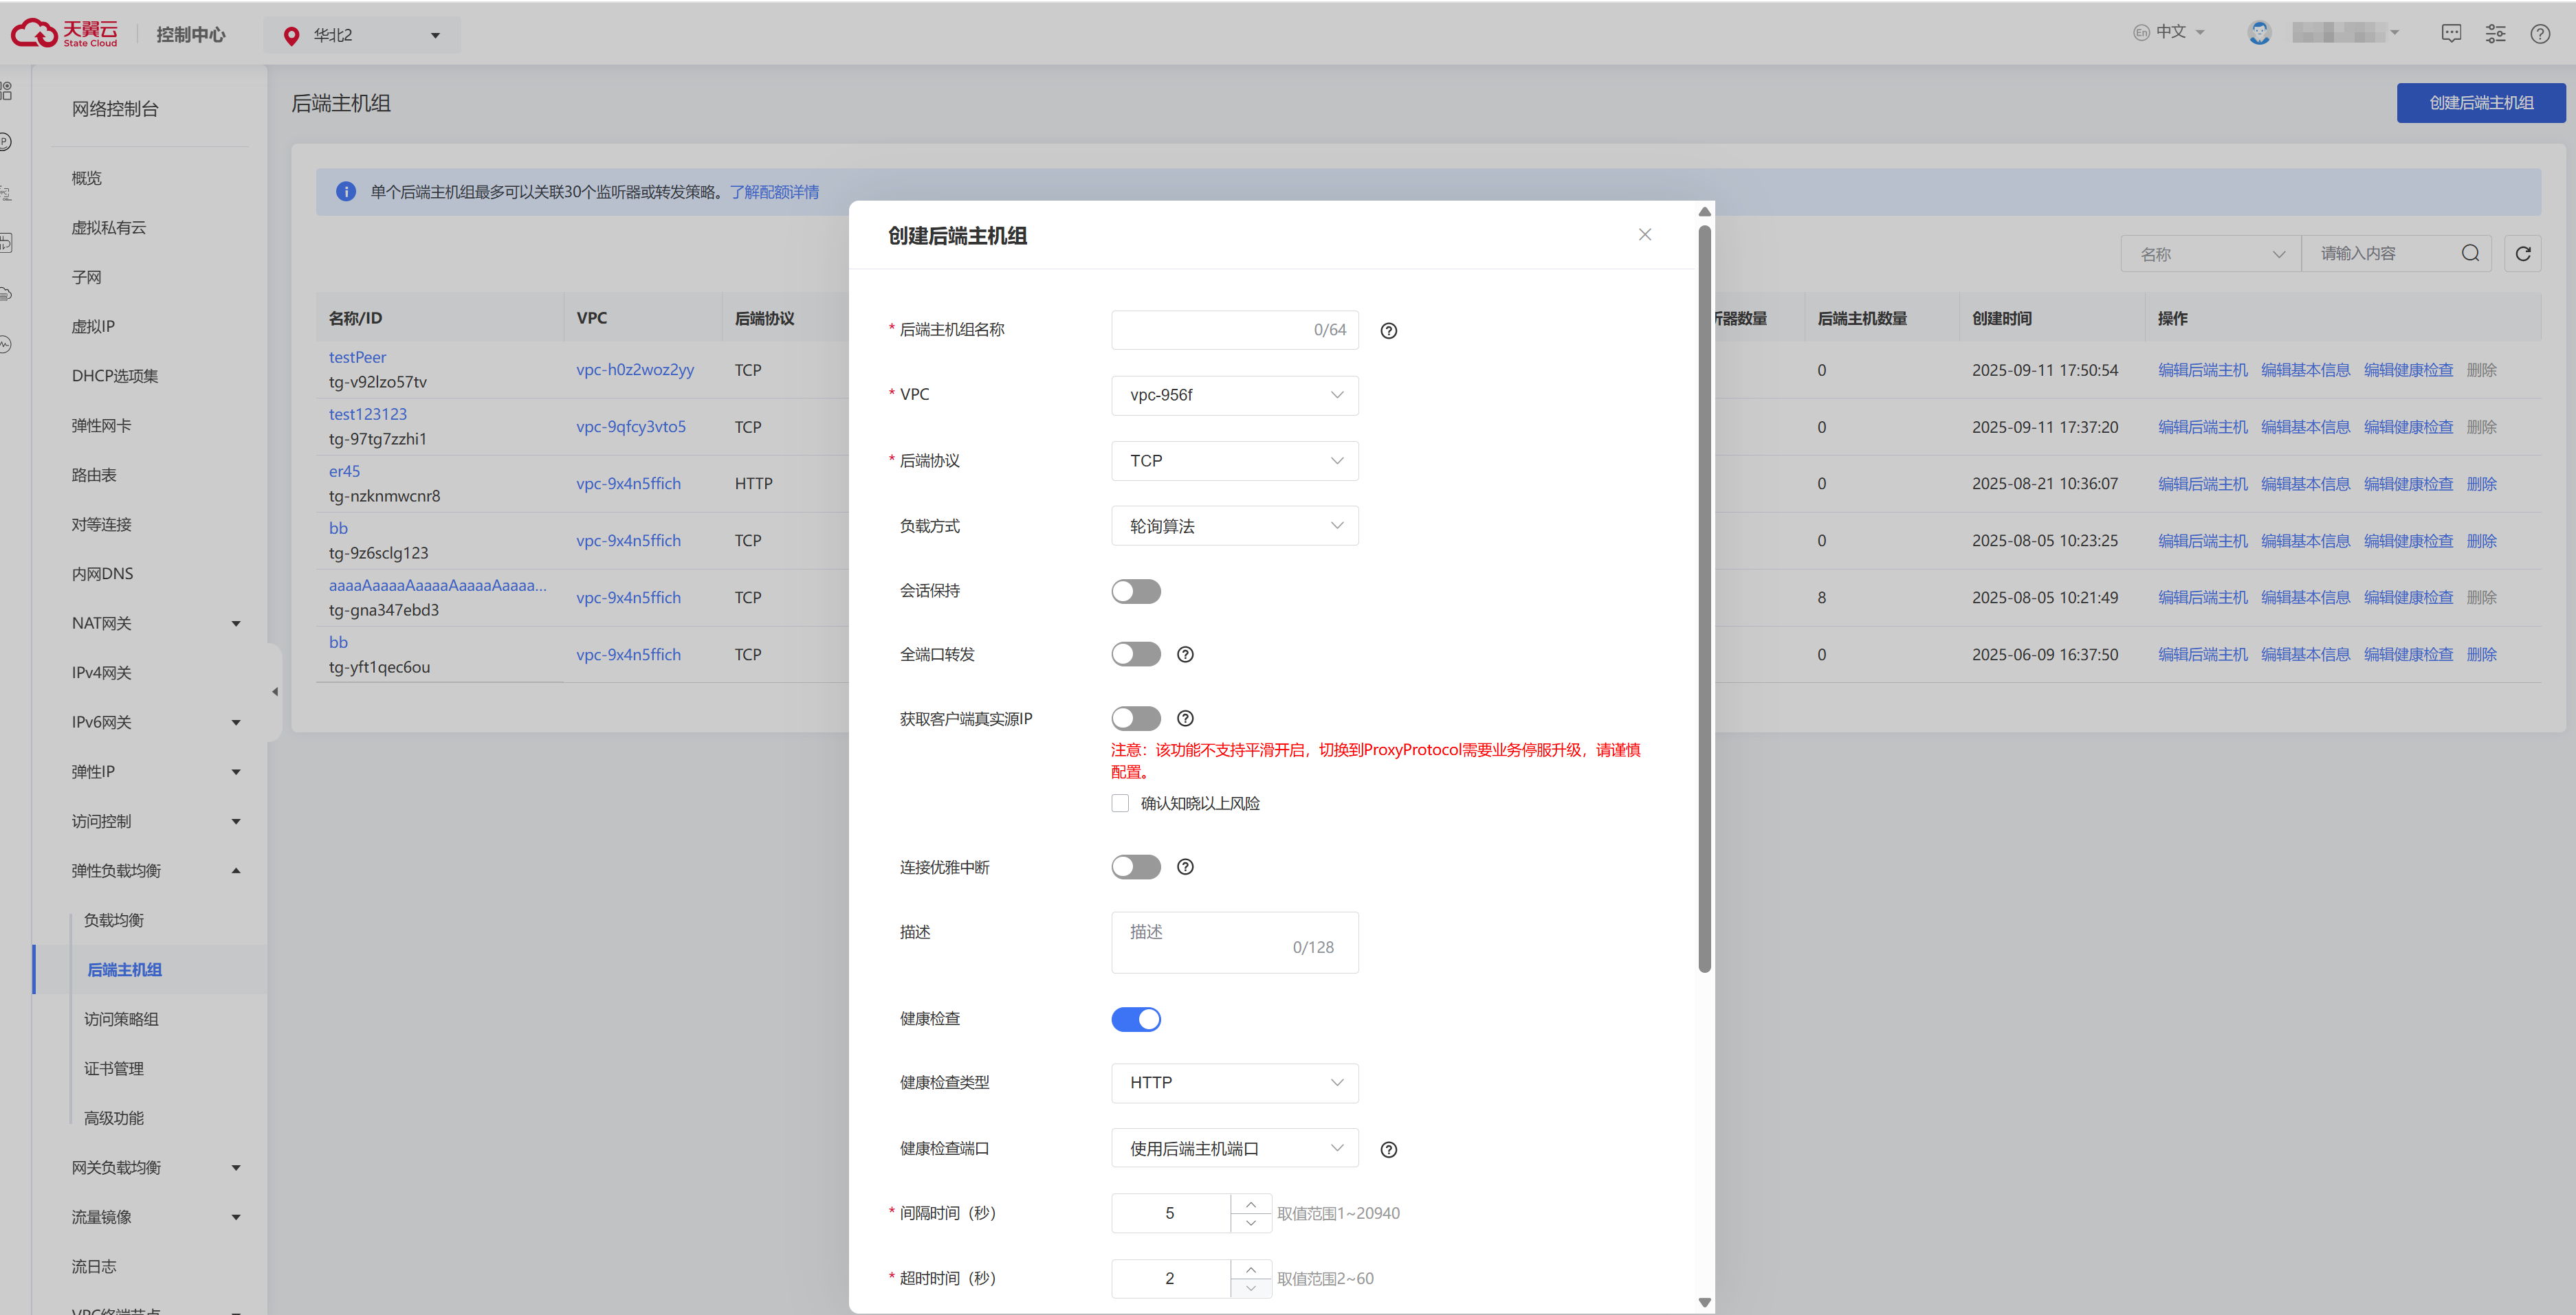
Task: Click the 创建后端主机组 button
Action: pos(2480,103)
